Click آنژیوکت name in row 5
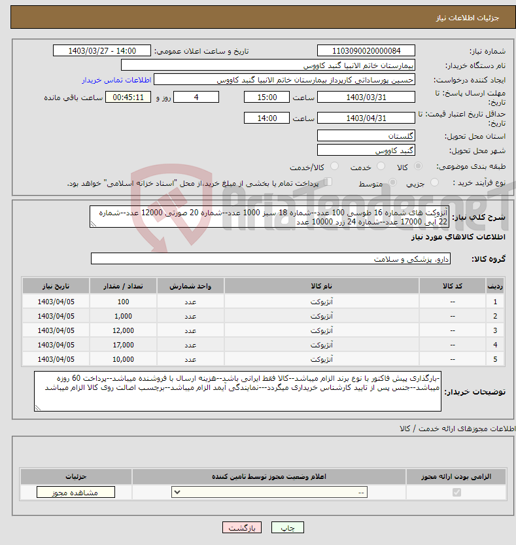 pos(321,359)
